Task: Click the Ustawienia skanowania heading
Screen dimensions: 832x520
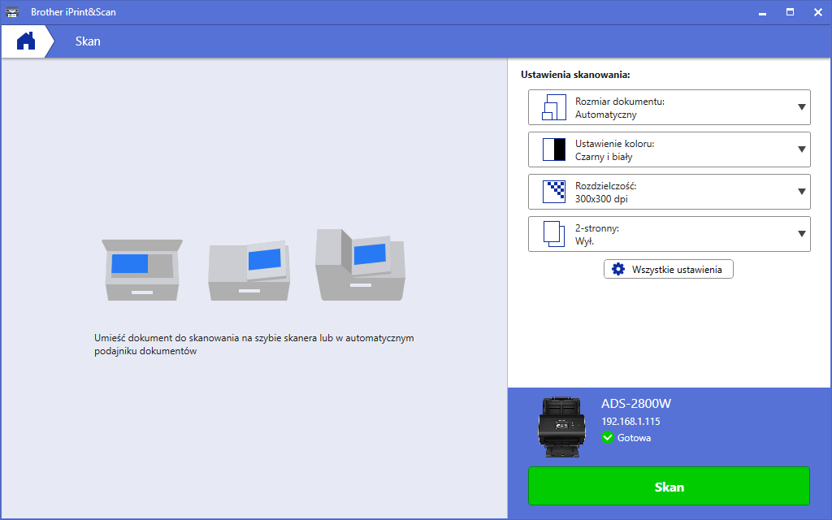Action: coord(575,75)
